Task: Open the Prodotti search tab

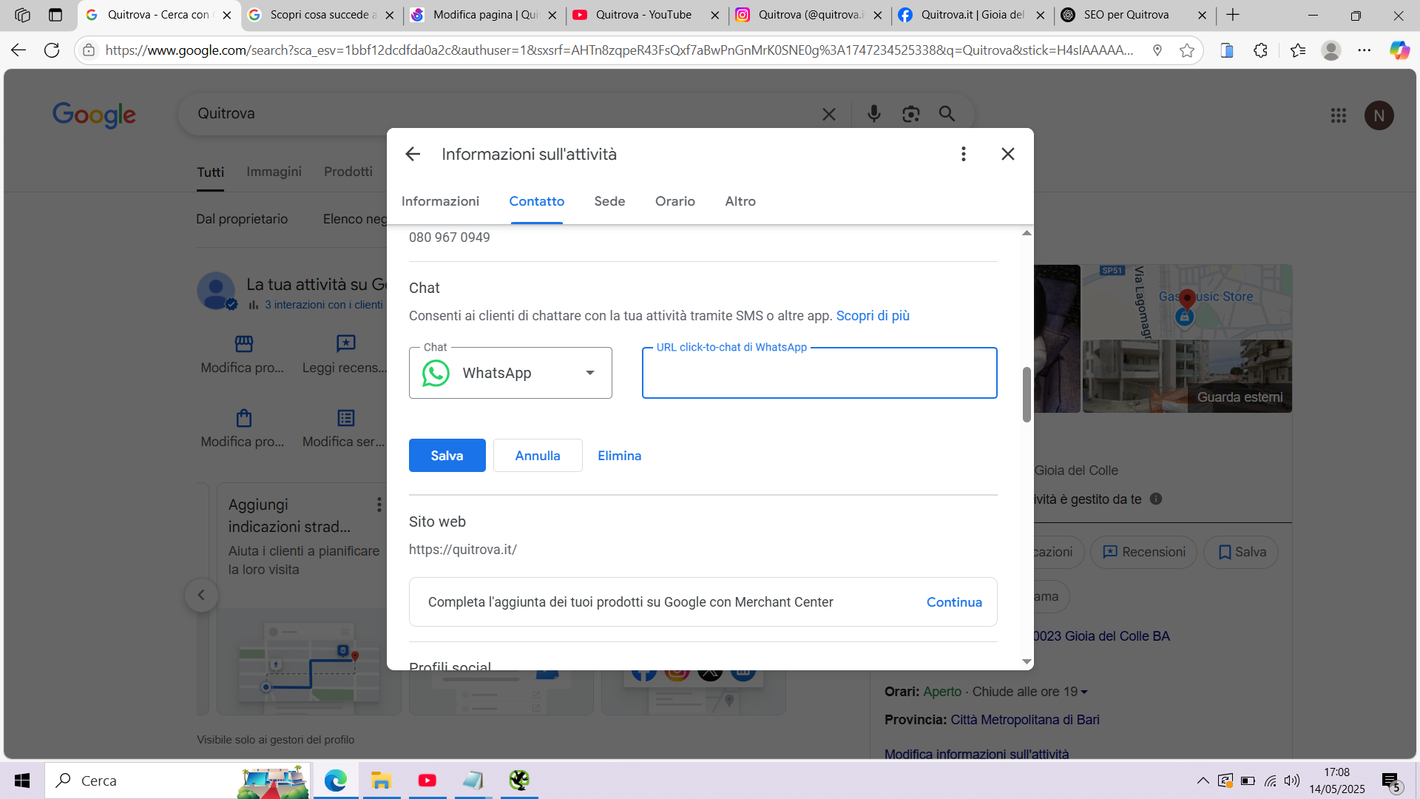Action: click(348, 172)
